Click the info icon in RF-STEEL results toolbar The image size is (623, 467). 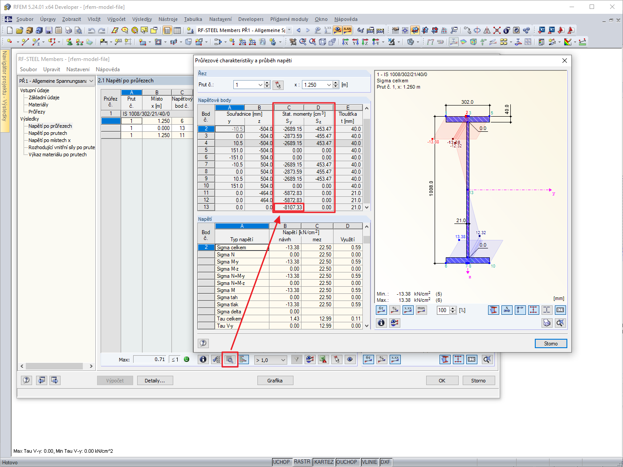(x=203, y=359)
